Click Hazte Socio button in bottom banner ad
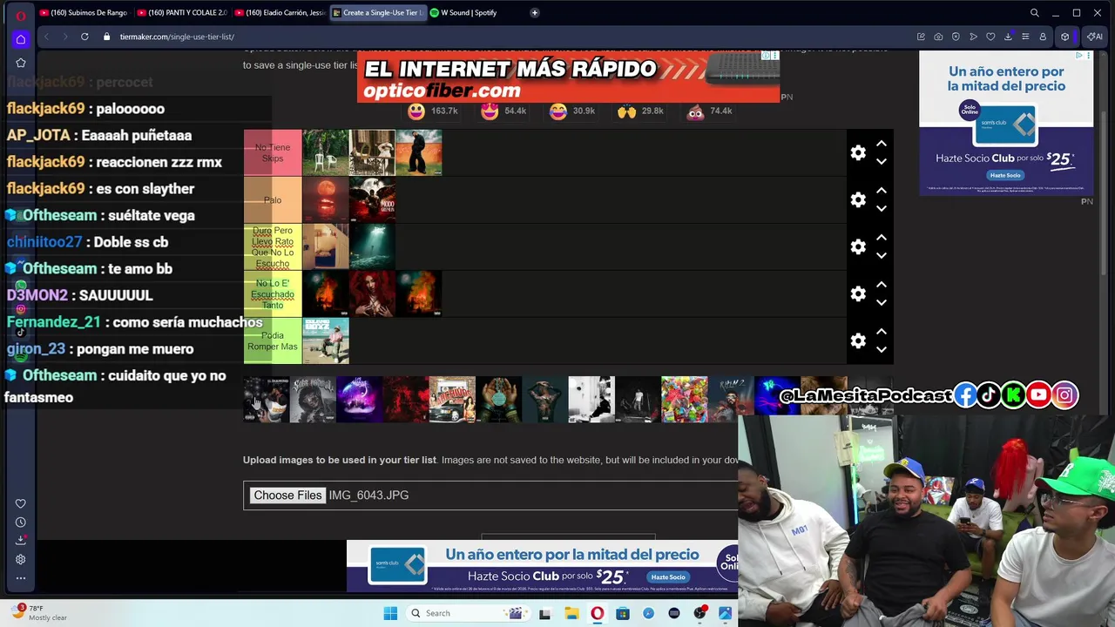This screenshot has height=627, width=1115. (x=668, y=576)
